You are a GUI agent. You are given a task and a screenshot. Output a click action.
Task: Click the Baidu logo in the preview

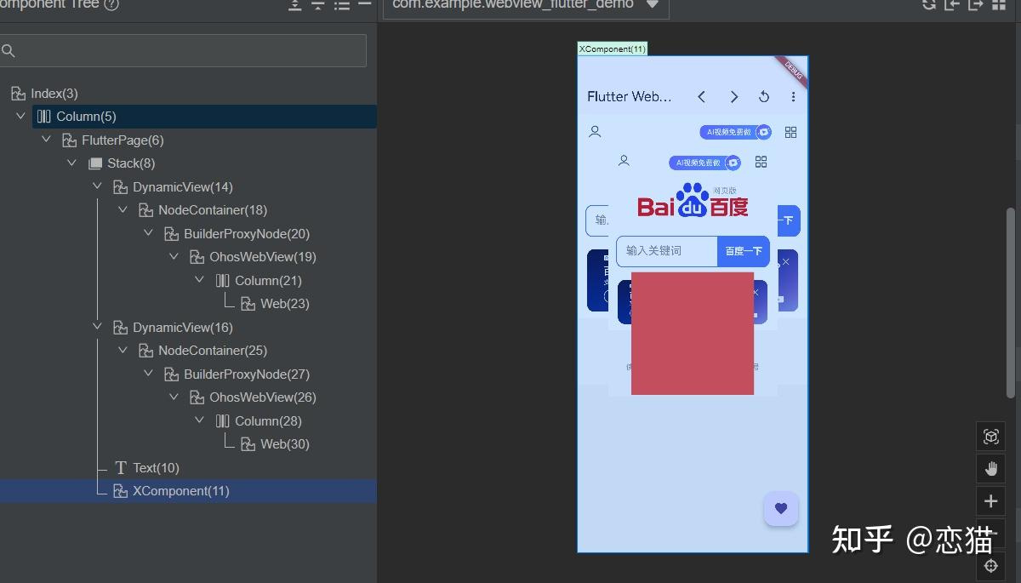pos(693,201)
